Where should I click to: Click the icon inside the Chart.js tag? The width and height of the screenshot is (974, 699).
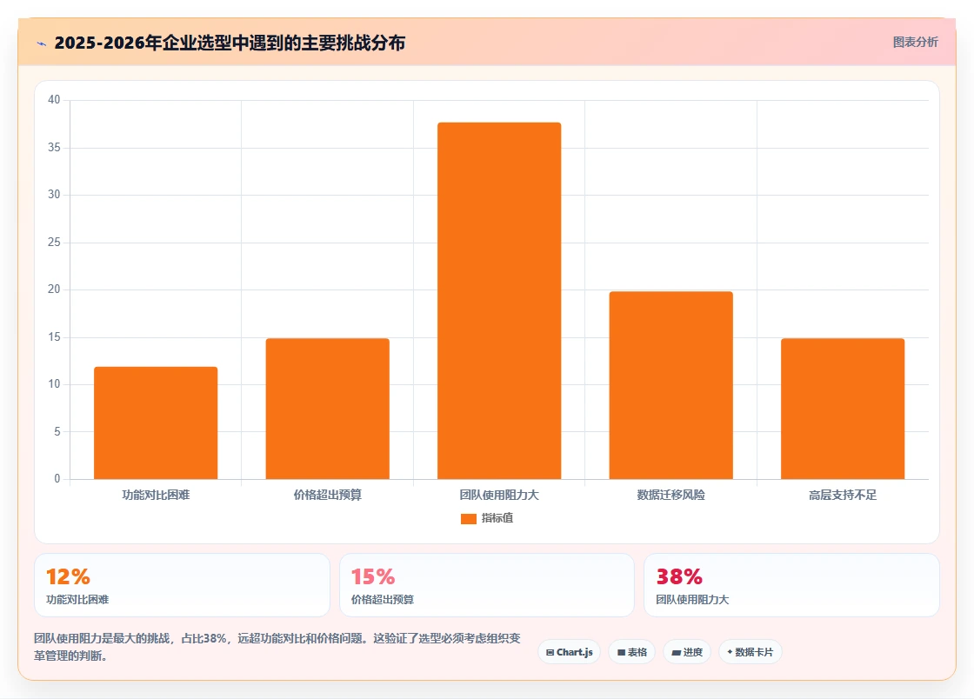click(550, 652)
